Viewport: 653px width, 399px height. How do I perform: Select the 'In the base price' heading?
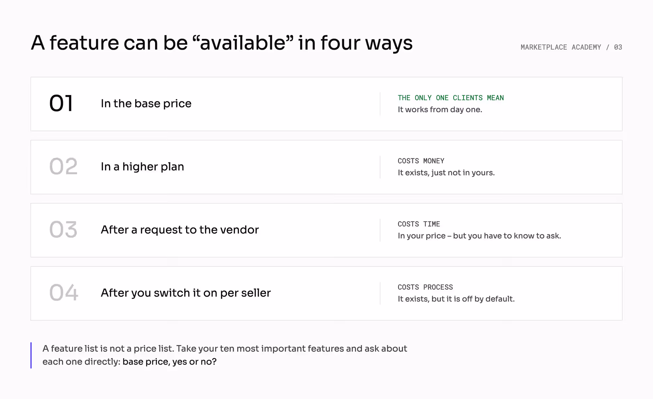point(146,104)
